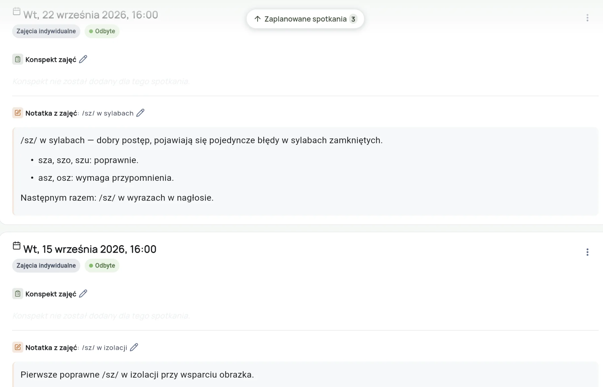Screen dimensions: 603x387
Task: Open three-dot menu for 22 września meeting
Action: [587, 18]
